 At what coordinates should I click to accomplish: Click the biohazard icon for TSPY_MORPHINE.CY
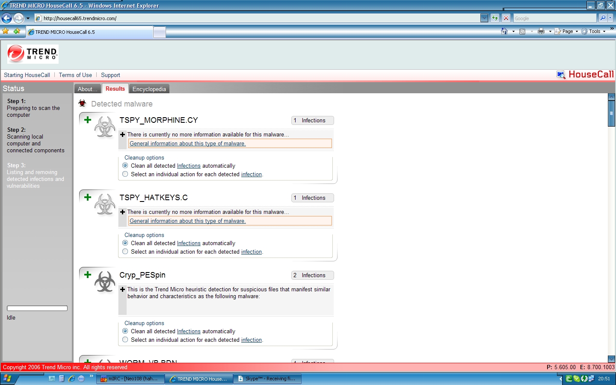[105, 127]
